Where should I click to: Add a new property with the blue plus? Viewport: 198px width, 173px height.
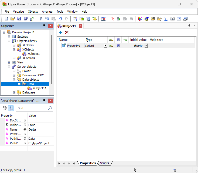[x=60, y=33]
